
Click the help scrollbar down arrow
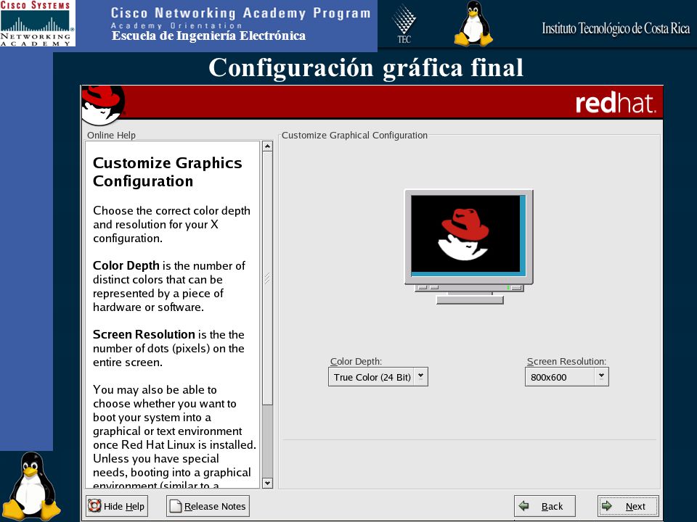(267, 483)
